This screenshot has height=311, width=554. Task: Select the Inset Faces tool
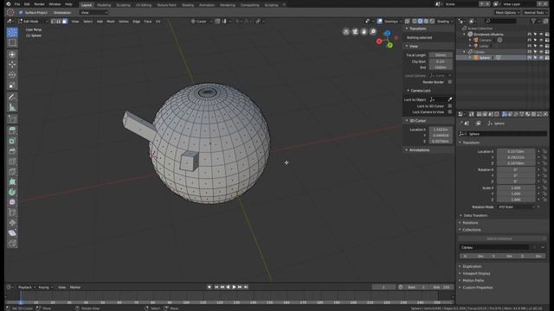[x=12, y=141]
